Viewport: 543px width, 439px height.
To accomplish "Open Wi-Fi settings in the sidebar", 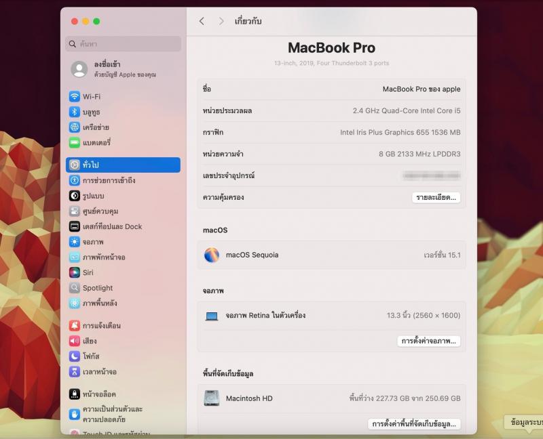I will 123,96.
